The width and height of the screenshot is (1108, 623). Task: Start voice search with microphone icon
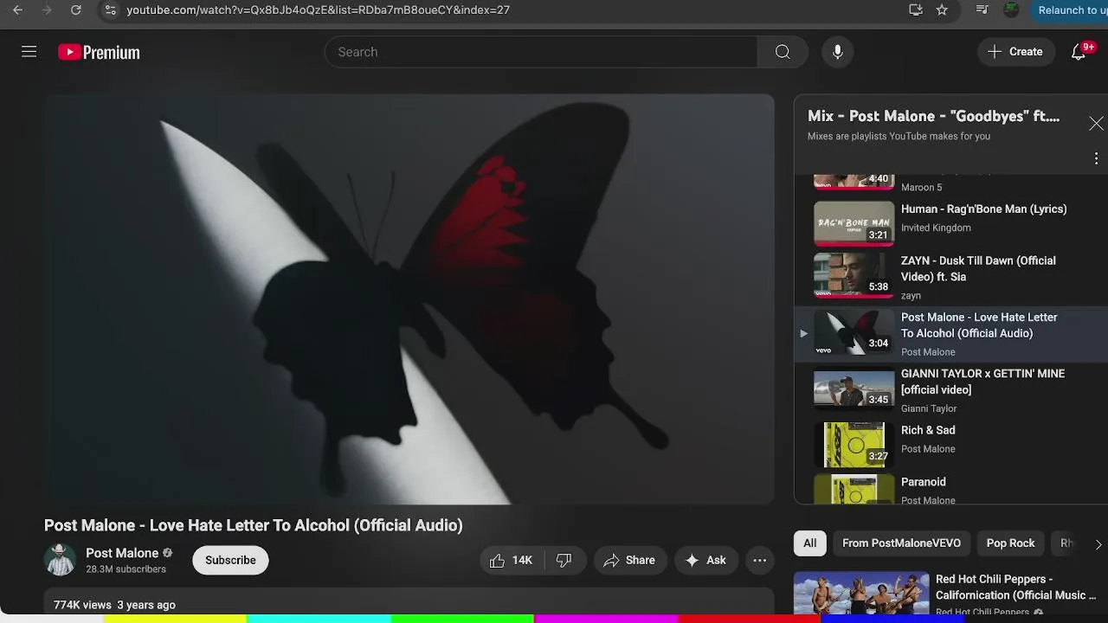(x=837, y=52)
